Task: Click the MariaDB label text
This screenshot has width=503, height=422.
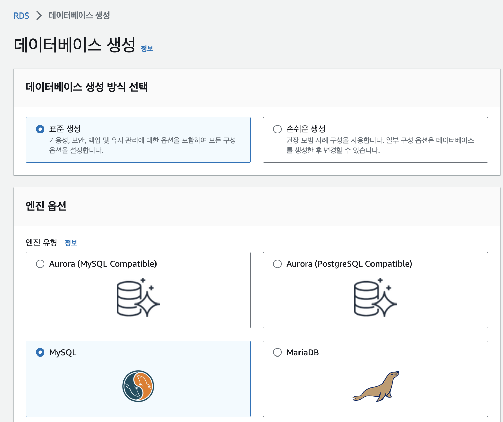Action: coord(303,352)
